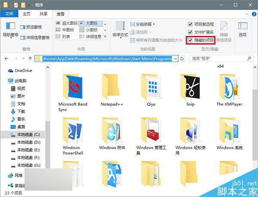Select 本地磁盘 (G:) drive
Image resolution: width=258 pixels, height=197 pixels.
(26, 165)
